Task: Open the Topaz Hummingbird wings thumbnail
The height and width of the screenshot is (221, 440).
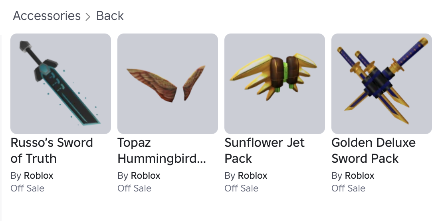Action: (x=168, y=84)
